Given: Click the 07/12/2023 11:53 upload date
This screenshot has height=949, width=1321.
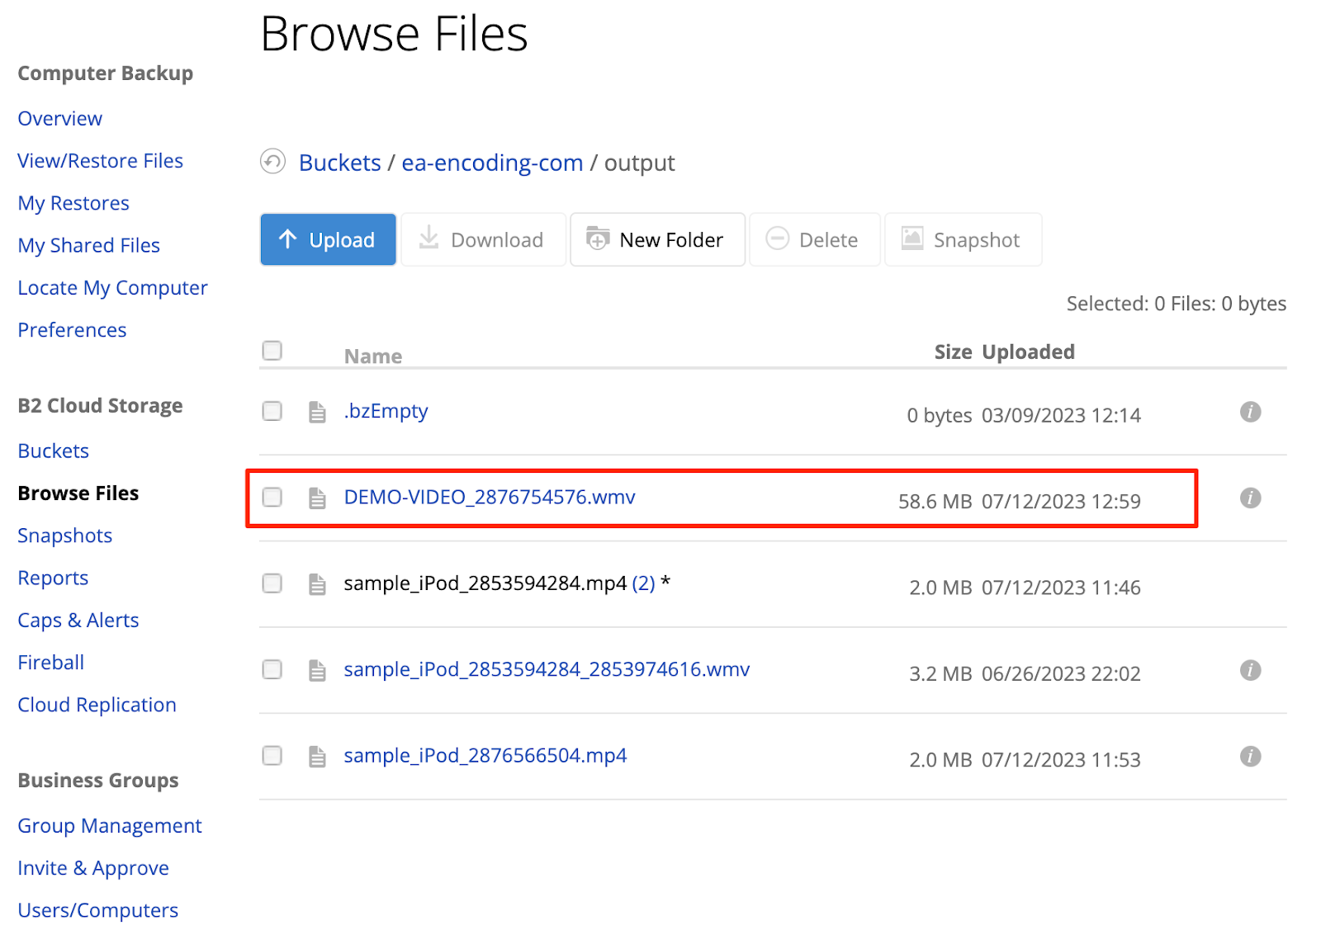Looking at the screenshot, I should [1061, 760].
